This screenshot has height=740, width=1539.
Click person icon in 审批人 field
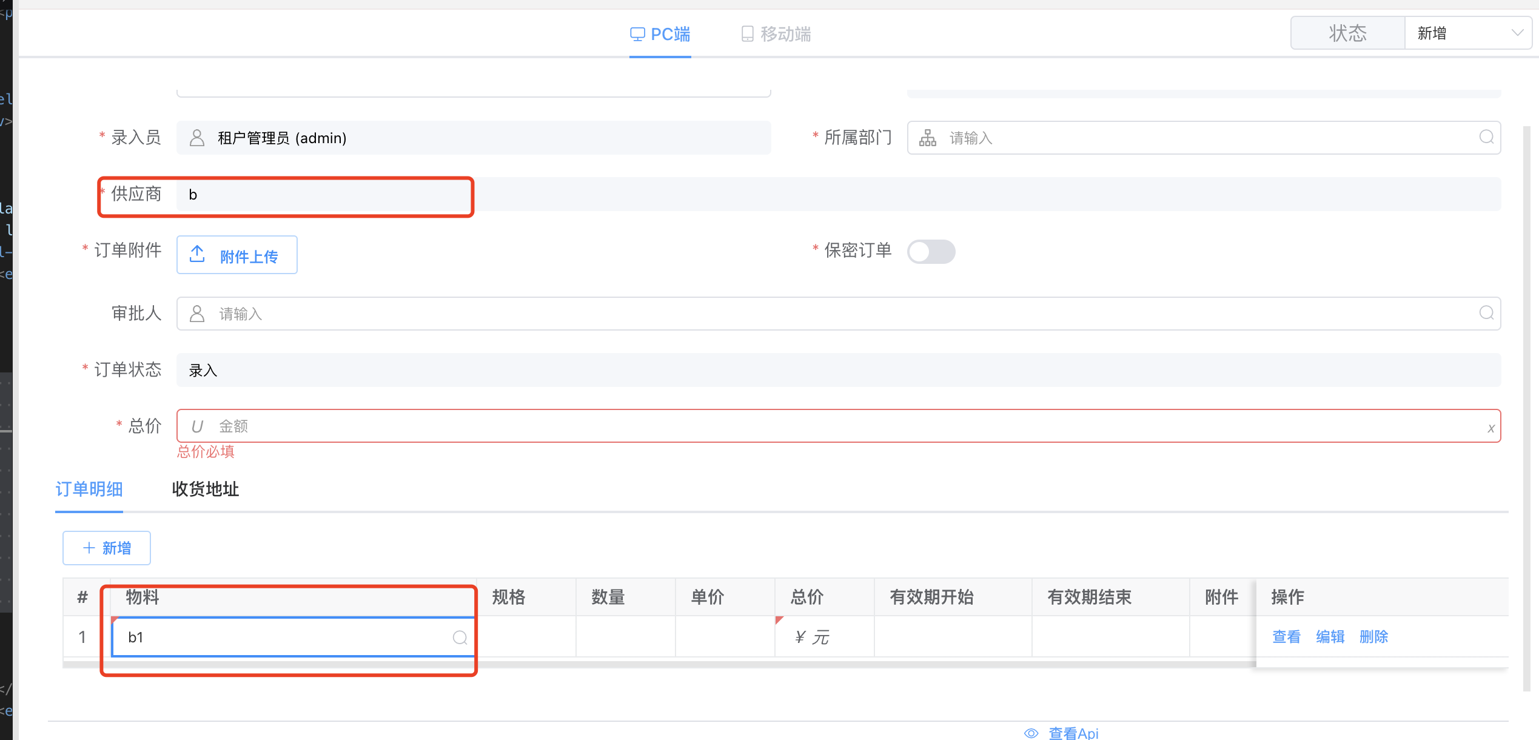pyautogui.click(x=197, y=314)
